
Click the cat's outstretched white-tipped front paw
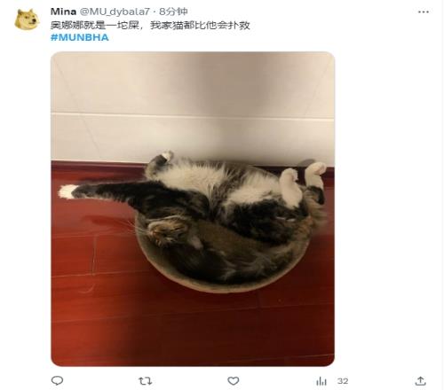(67, 191)
